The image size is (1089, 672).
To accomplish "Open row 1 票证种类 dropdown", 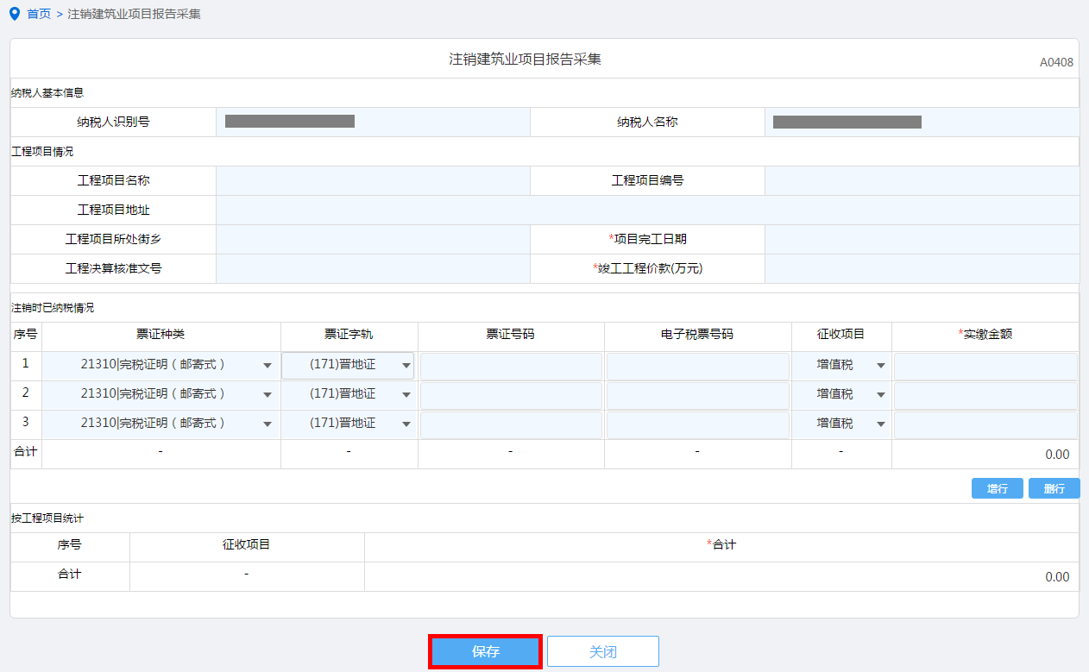I will pyautogui.click(x=161, y=366).
